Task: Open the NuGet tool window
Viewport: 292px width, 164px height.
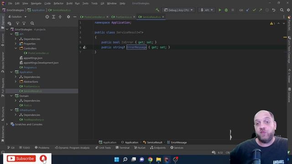Action: 140,148
